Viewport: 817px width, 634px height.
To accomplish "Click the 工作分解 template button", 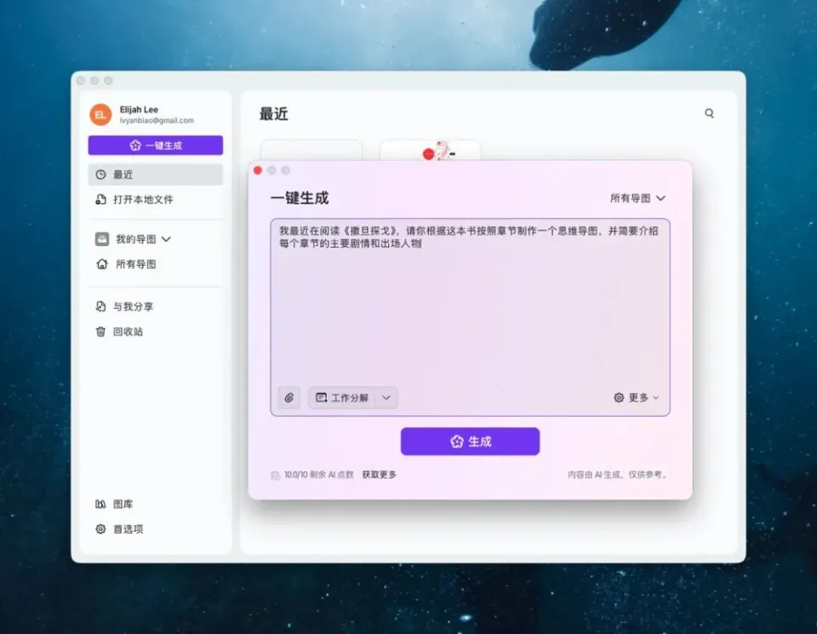I will point(342,397).
